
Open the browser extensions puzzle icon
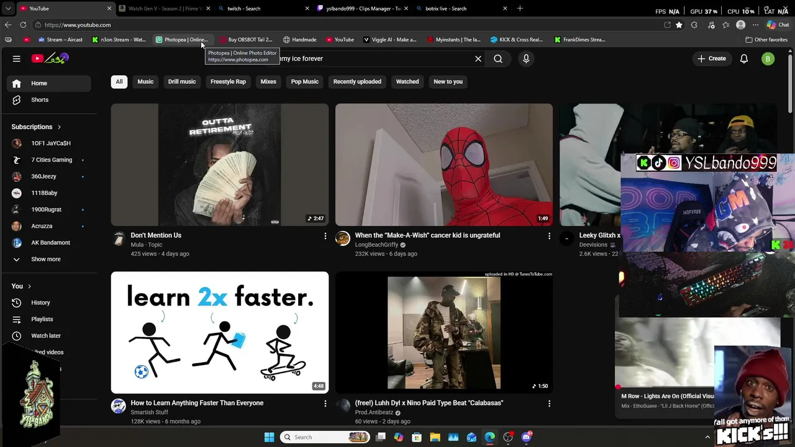(x=694, y=25)
